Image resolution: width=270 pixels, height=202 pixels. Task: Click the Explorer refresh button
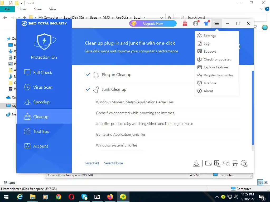coord(170,18)
